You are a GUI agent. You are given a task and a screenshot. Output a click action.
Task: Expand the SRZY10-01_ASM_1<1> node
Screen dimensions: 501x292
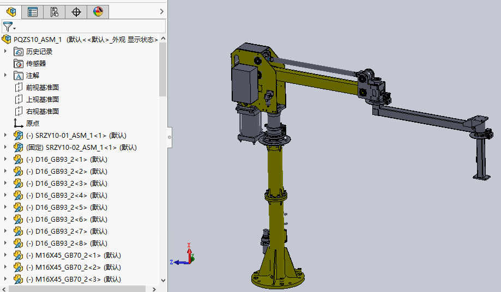pyautogui.click(x=5, y=135)
